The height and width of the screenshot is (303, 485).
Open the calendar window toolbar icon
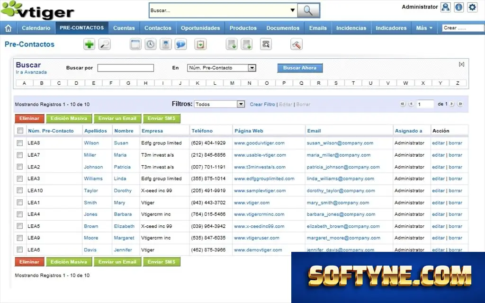(135, 44)
